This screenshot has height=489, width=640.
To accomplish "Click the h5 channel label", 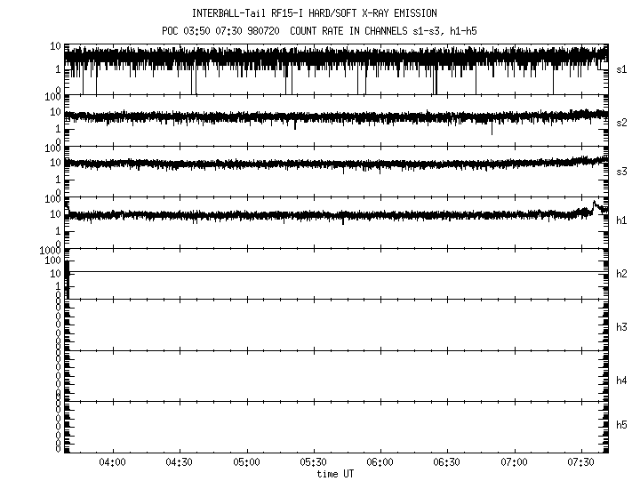I will tap(622, 426).
